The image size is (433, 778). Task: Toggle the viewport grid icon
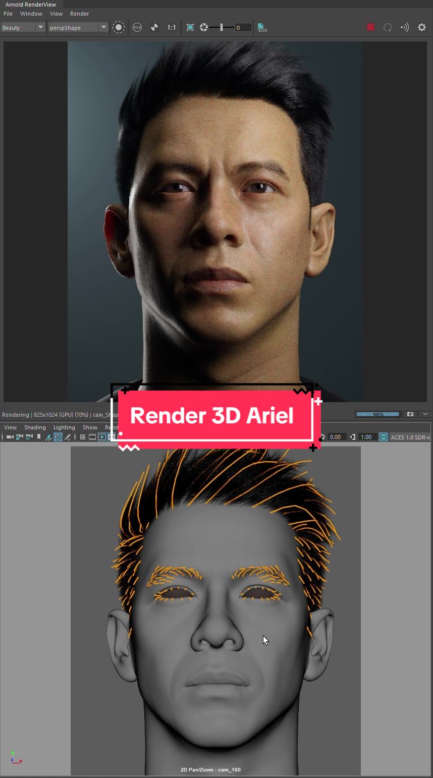83,437
